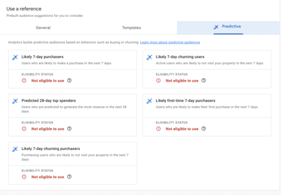This screenshot has height=195, width=281.
Task: Open help icon for 7-day churning purchasers eligibility
Action: click(69, 177)
